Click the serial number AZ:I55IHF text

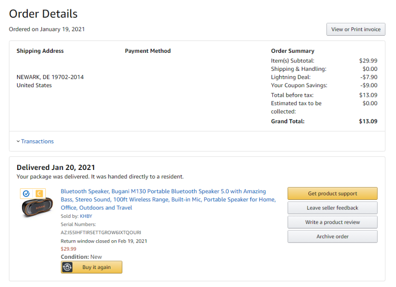pos(101,232)
